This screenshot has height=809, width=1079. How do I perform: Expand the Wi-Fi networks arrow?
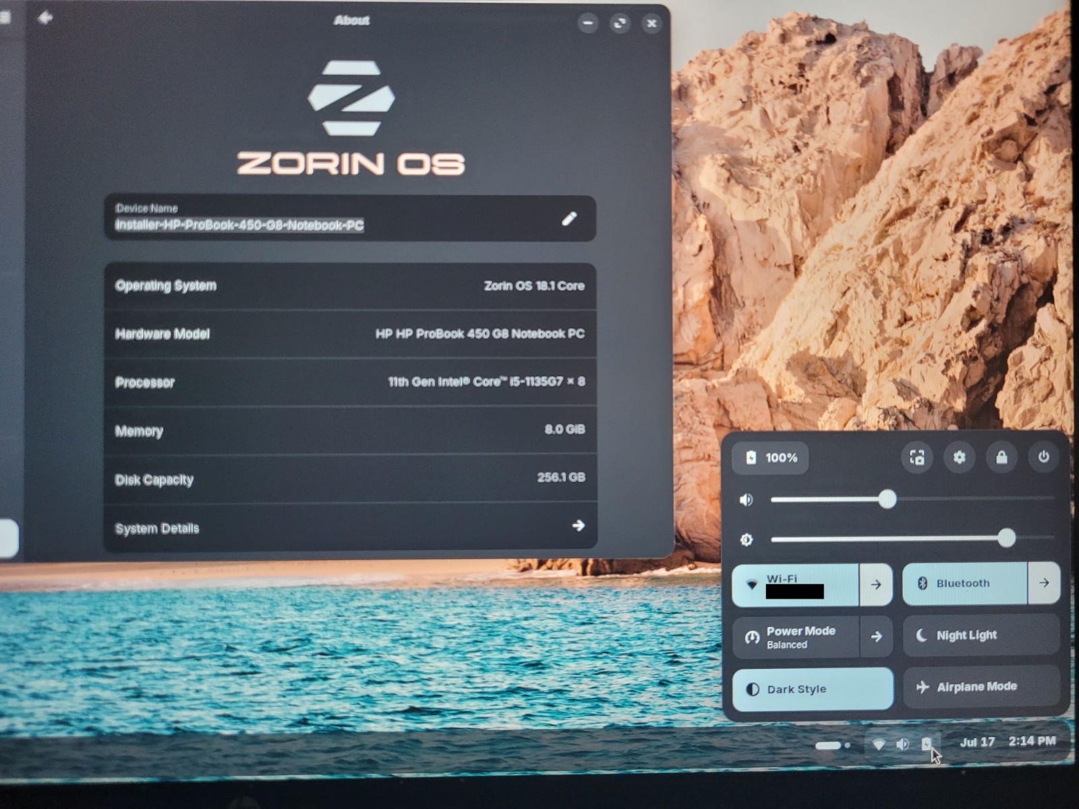coord(876,585)
